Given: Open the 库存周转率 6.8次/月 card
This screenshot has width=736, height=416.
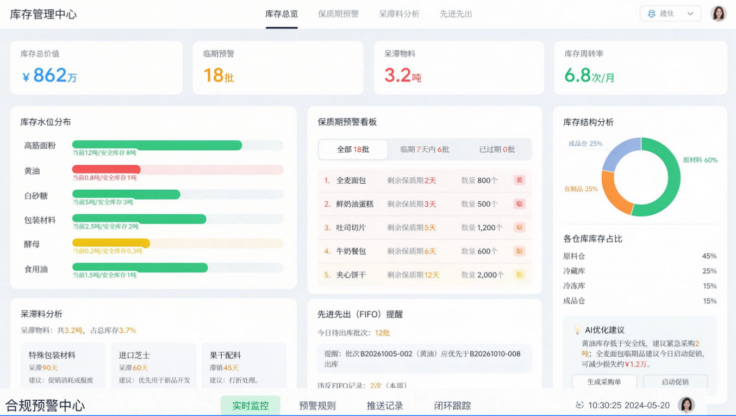Looking at the screenshot, I should click(x=640, y=67).
